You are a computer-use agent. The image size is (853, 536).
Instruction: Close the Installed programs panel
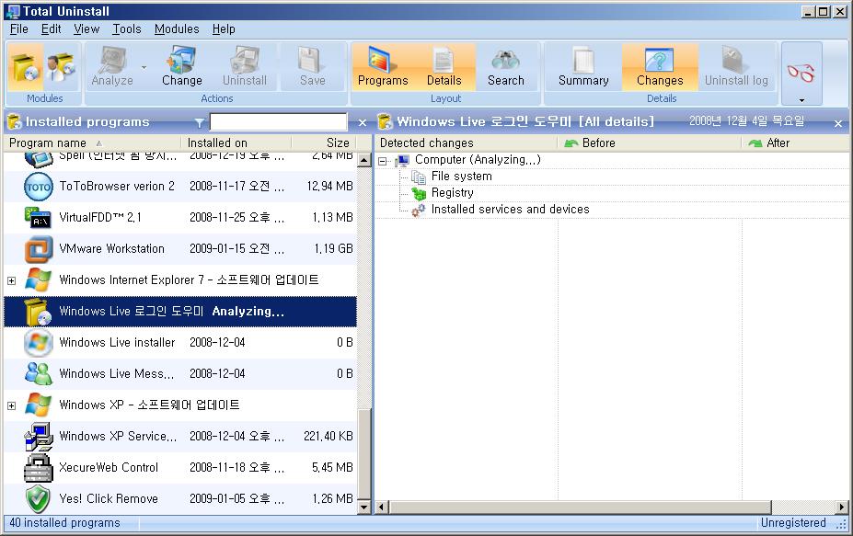[x=363, y=123]
